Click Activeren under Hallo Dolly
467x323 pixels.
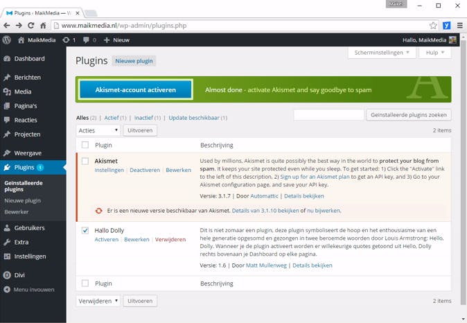tap(106, 240)
